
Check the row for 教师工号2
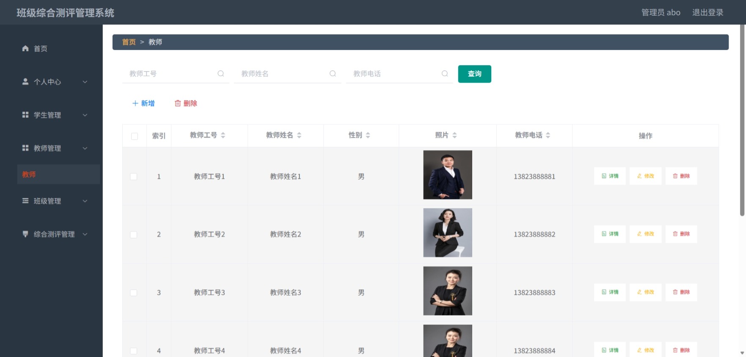pos(134,234)
